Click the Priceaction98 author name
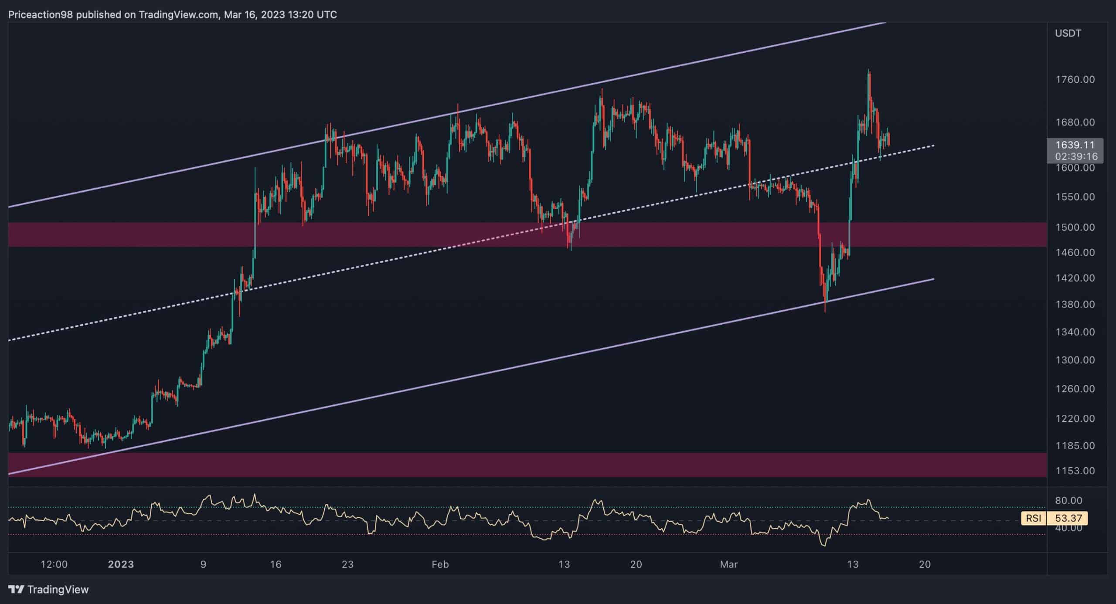This screenshot has height=604, width=1116. tap(41, 15)
